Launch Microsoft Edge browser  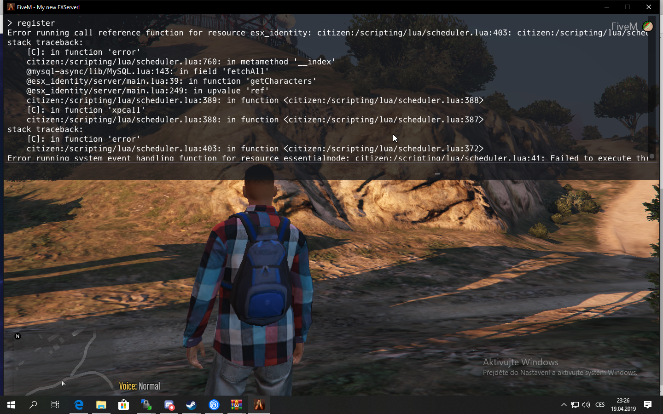tap(79, 405)
